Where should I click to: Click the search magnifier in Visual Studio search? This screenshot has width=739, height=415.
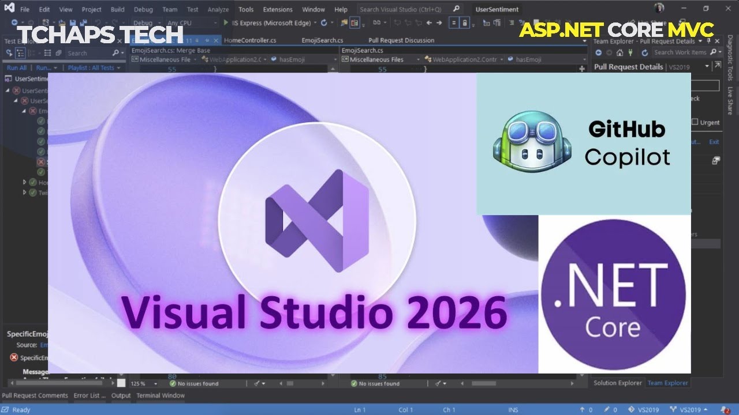click(456, 9)
